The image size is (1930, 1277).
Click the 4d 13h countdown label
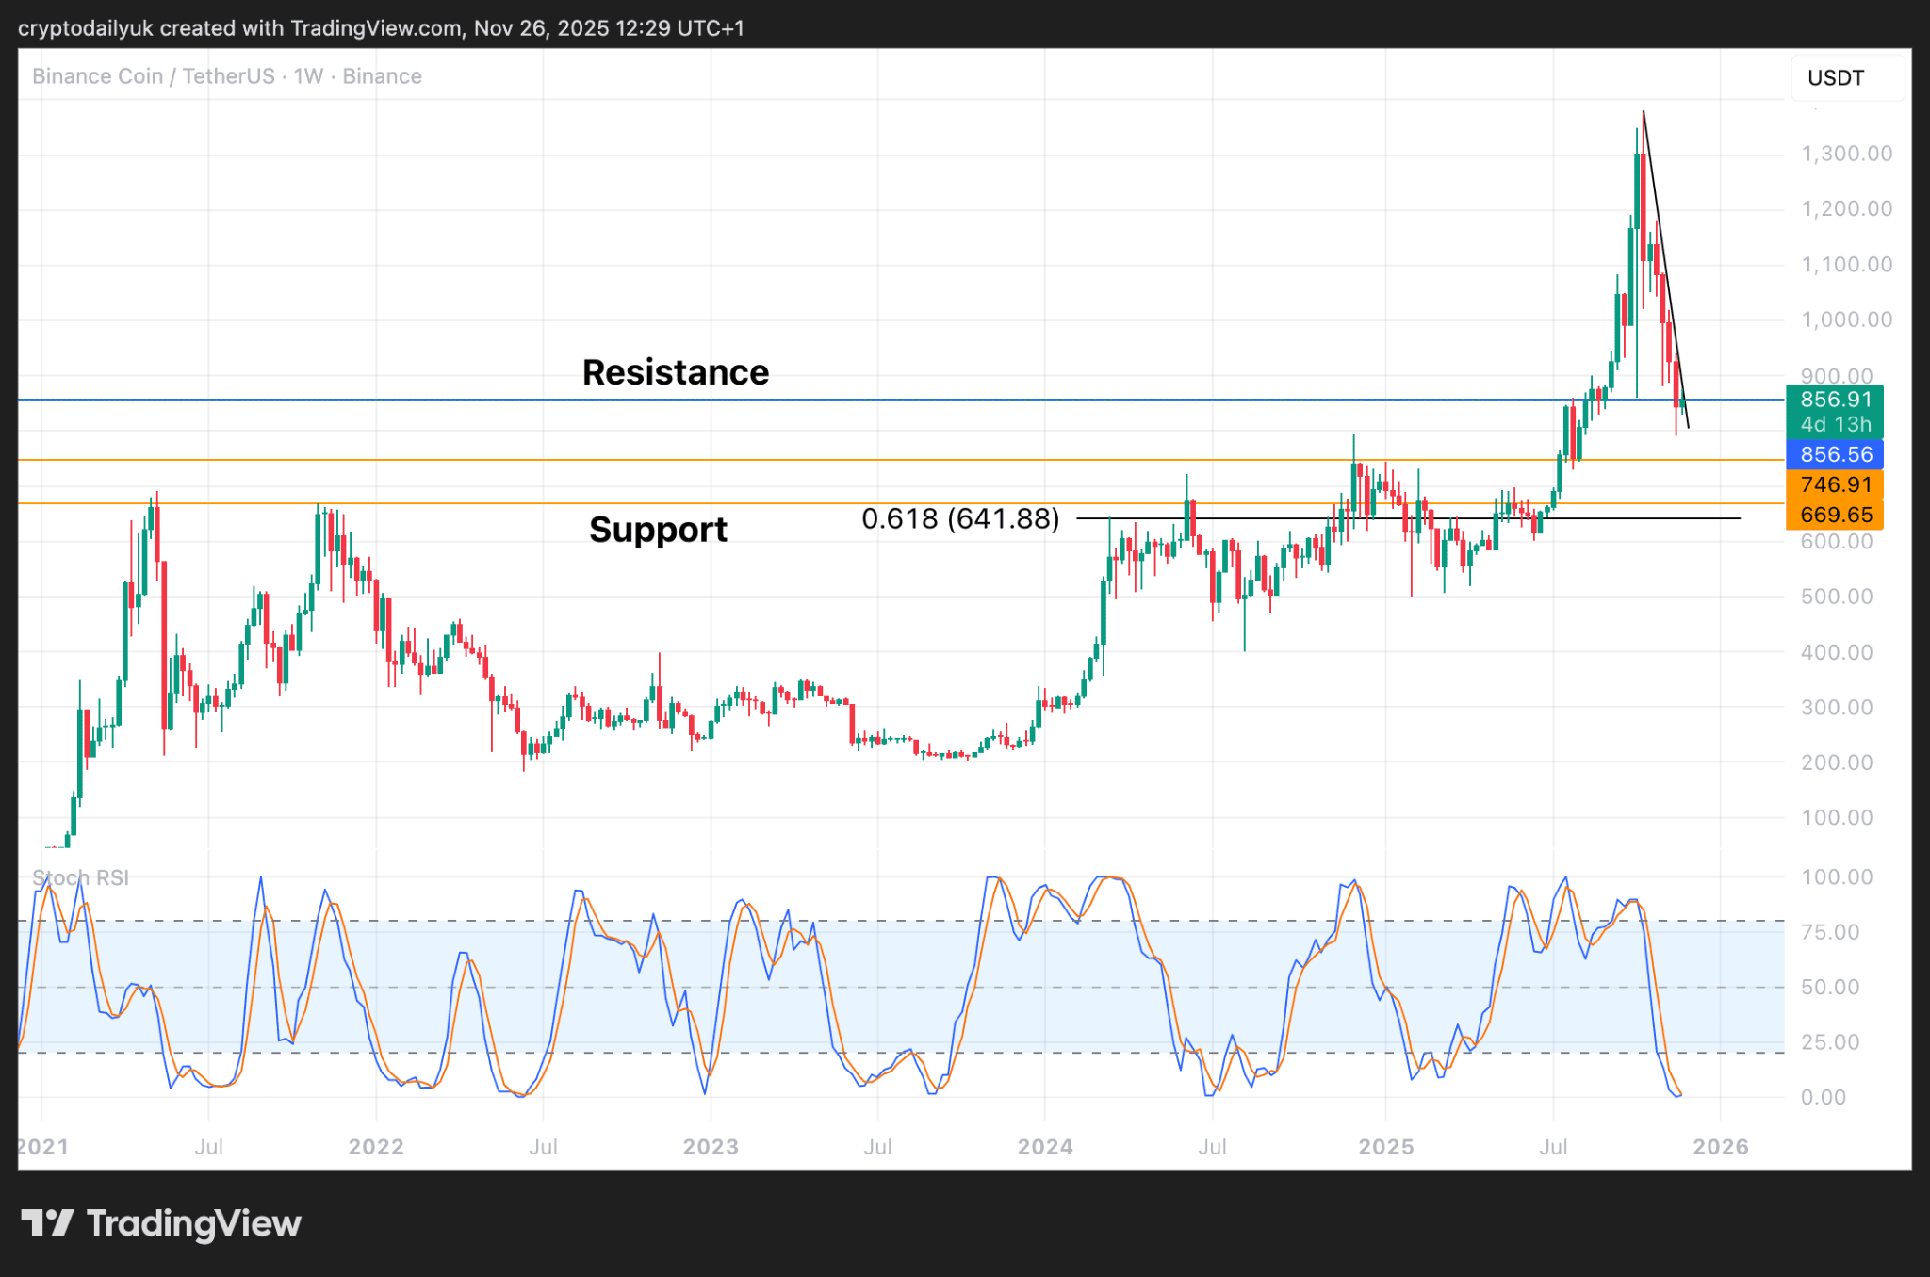pos(1834,424)
